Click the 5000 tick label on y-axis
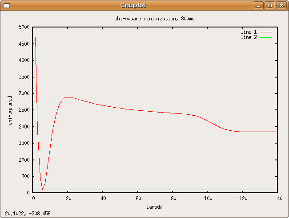This screenshot has width=289, height=218. 24,27
